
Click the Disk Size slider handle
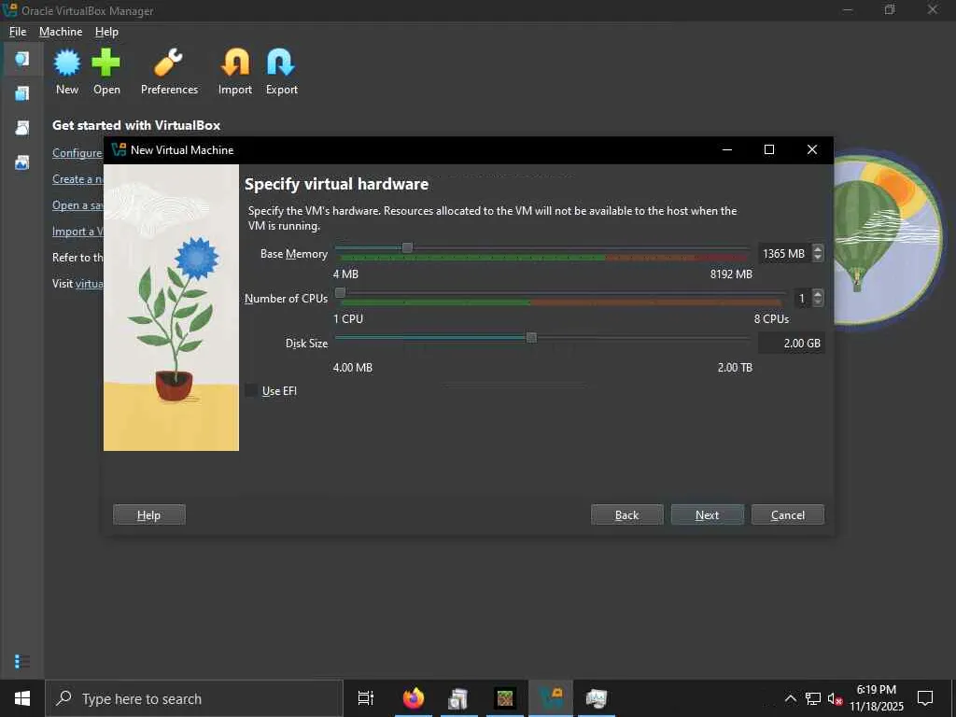click(531, 337)
